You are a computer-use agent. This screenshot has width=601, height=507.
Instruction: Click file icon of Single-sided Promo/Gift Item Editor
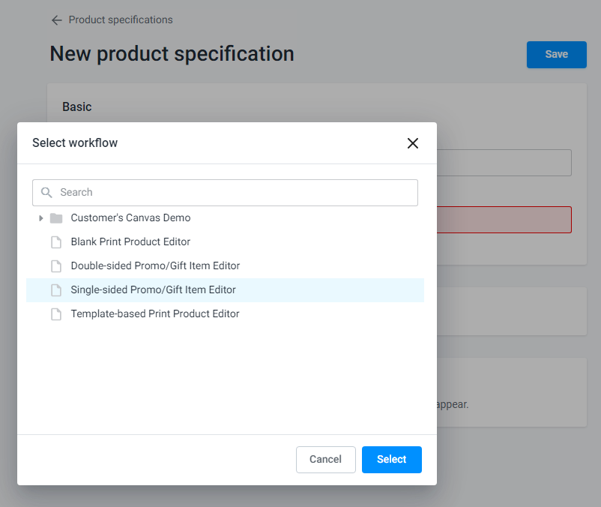[x=56, y=290]
